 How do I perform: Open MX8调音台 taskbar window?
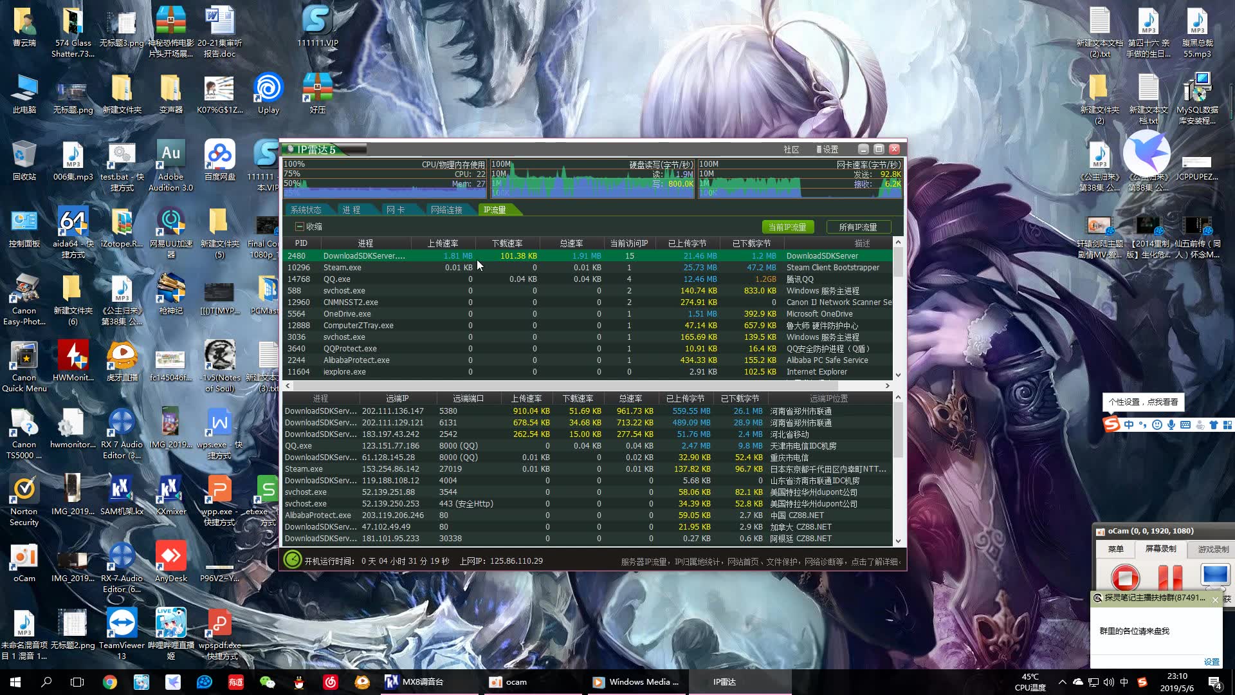[x=431, y=682]
